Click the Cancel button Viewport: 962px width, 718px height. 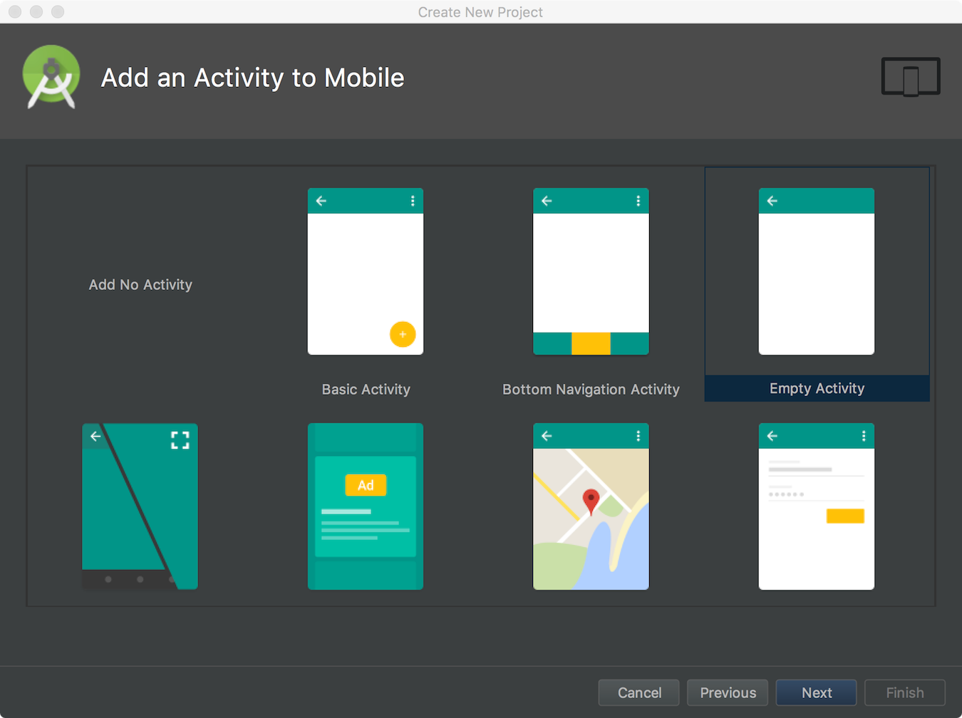639,692
